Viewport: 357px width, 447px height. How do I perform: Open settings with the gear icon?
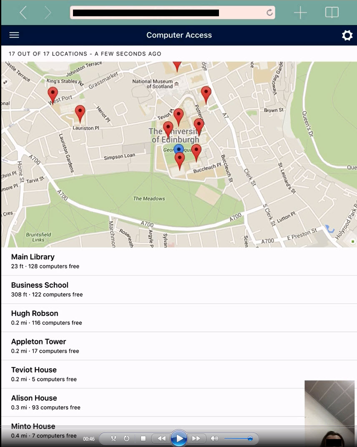[x=347, y=35]
